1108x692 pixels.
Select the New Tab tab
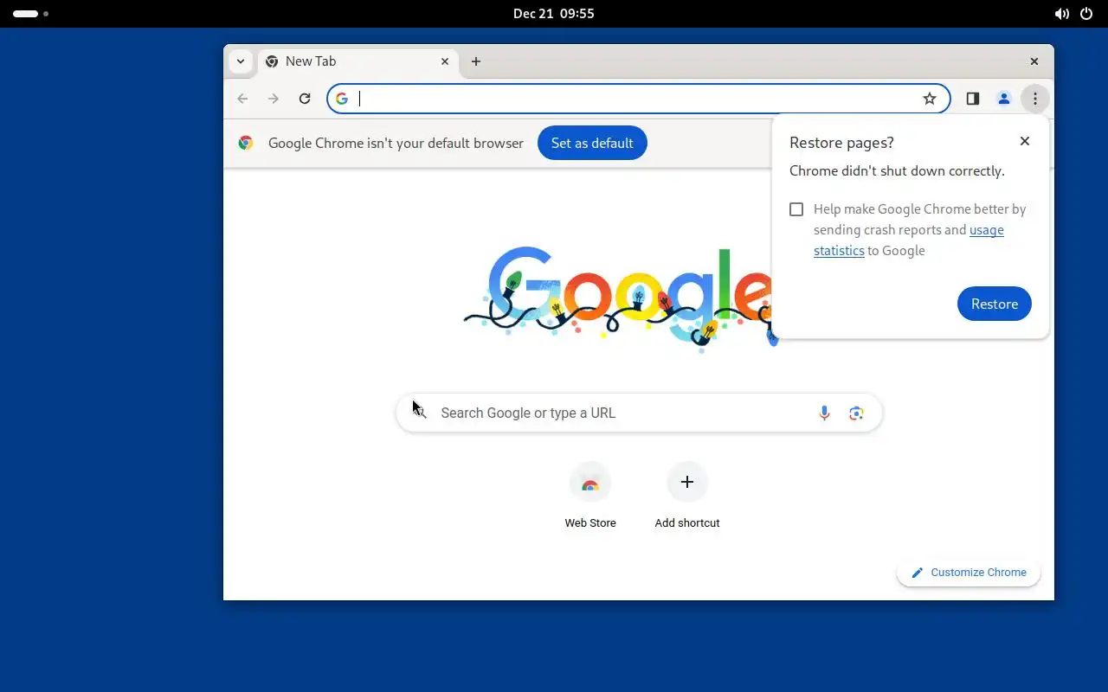click(x=359, y=61)
